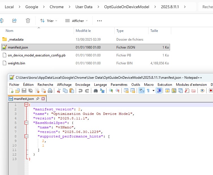This screenshot has height=175, width=213.
Task: Open the Trier sort dropdown
Action: click(x=49, y=21)
